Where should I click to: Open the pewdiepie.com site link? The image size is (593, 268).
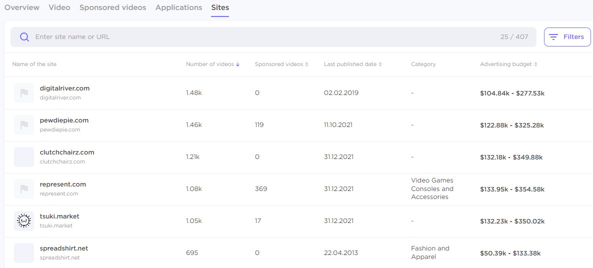(x=64, y=120)
